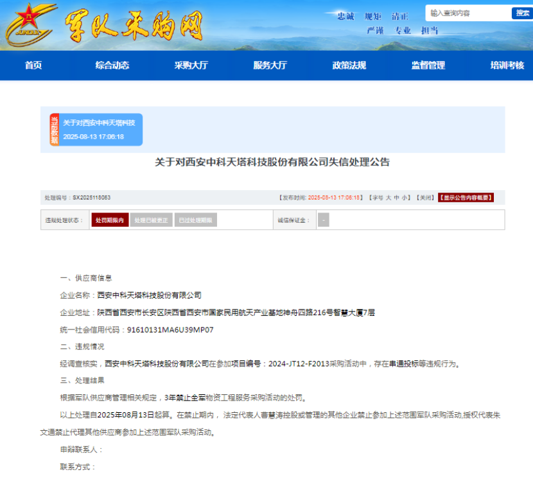Click the red 发布时间 timestamp 2025-08-13 17:06:18

pos(334,197)
